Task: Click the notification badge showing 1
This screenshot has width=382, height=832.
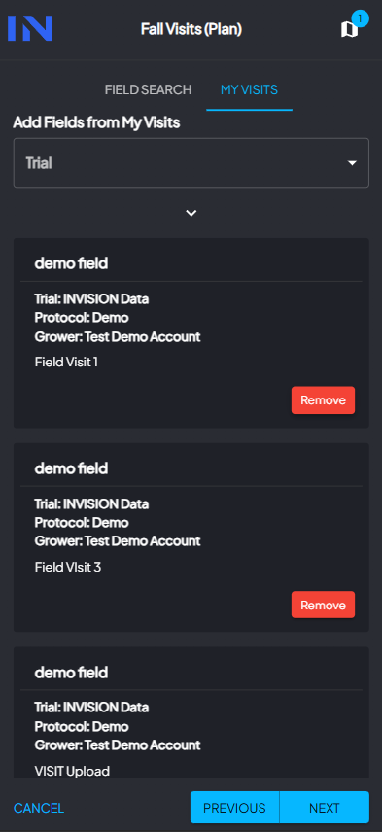Action: tap(361, 18)
